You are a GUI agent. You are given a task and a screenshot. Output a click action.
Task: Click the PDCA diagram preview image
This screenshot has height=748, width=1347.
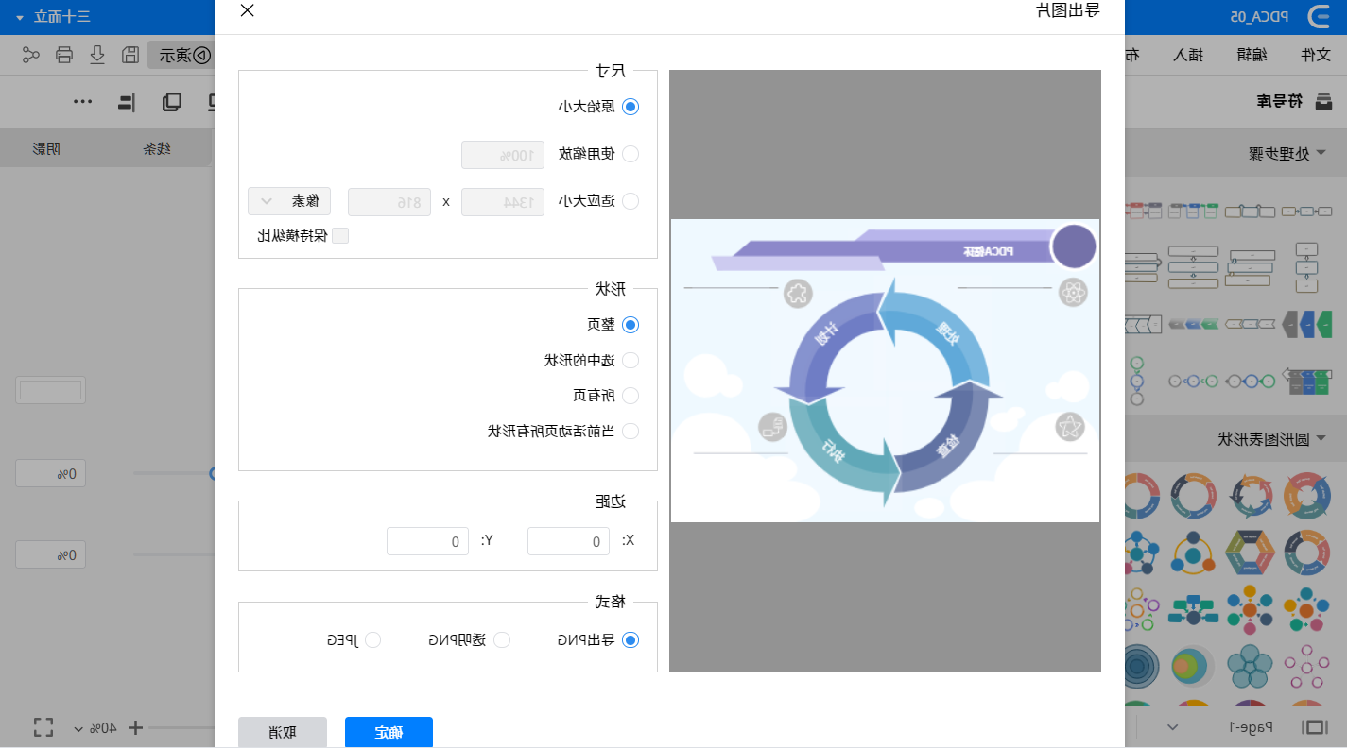point(885,370)
